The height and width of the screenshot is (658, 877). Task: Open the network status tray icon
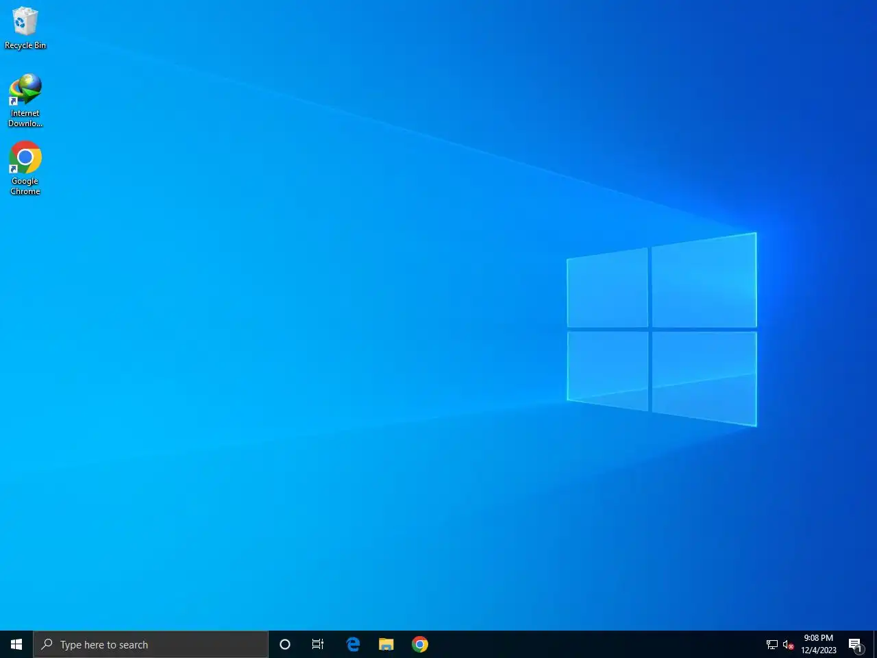(x=772, y=644)
